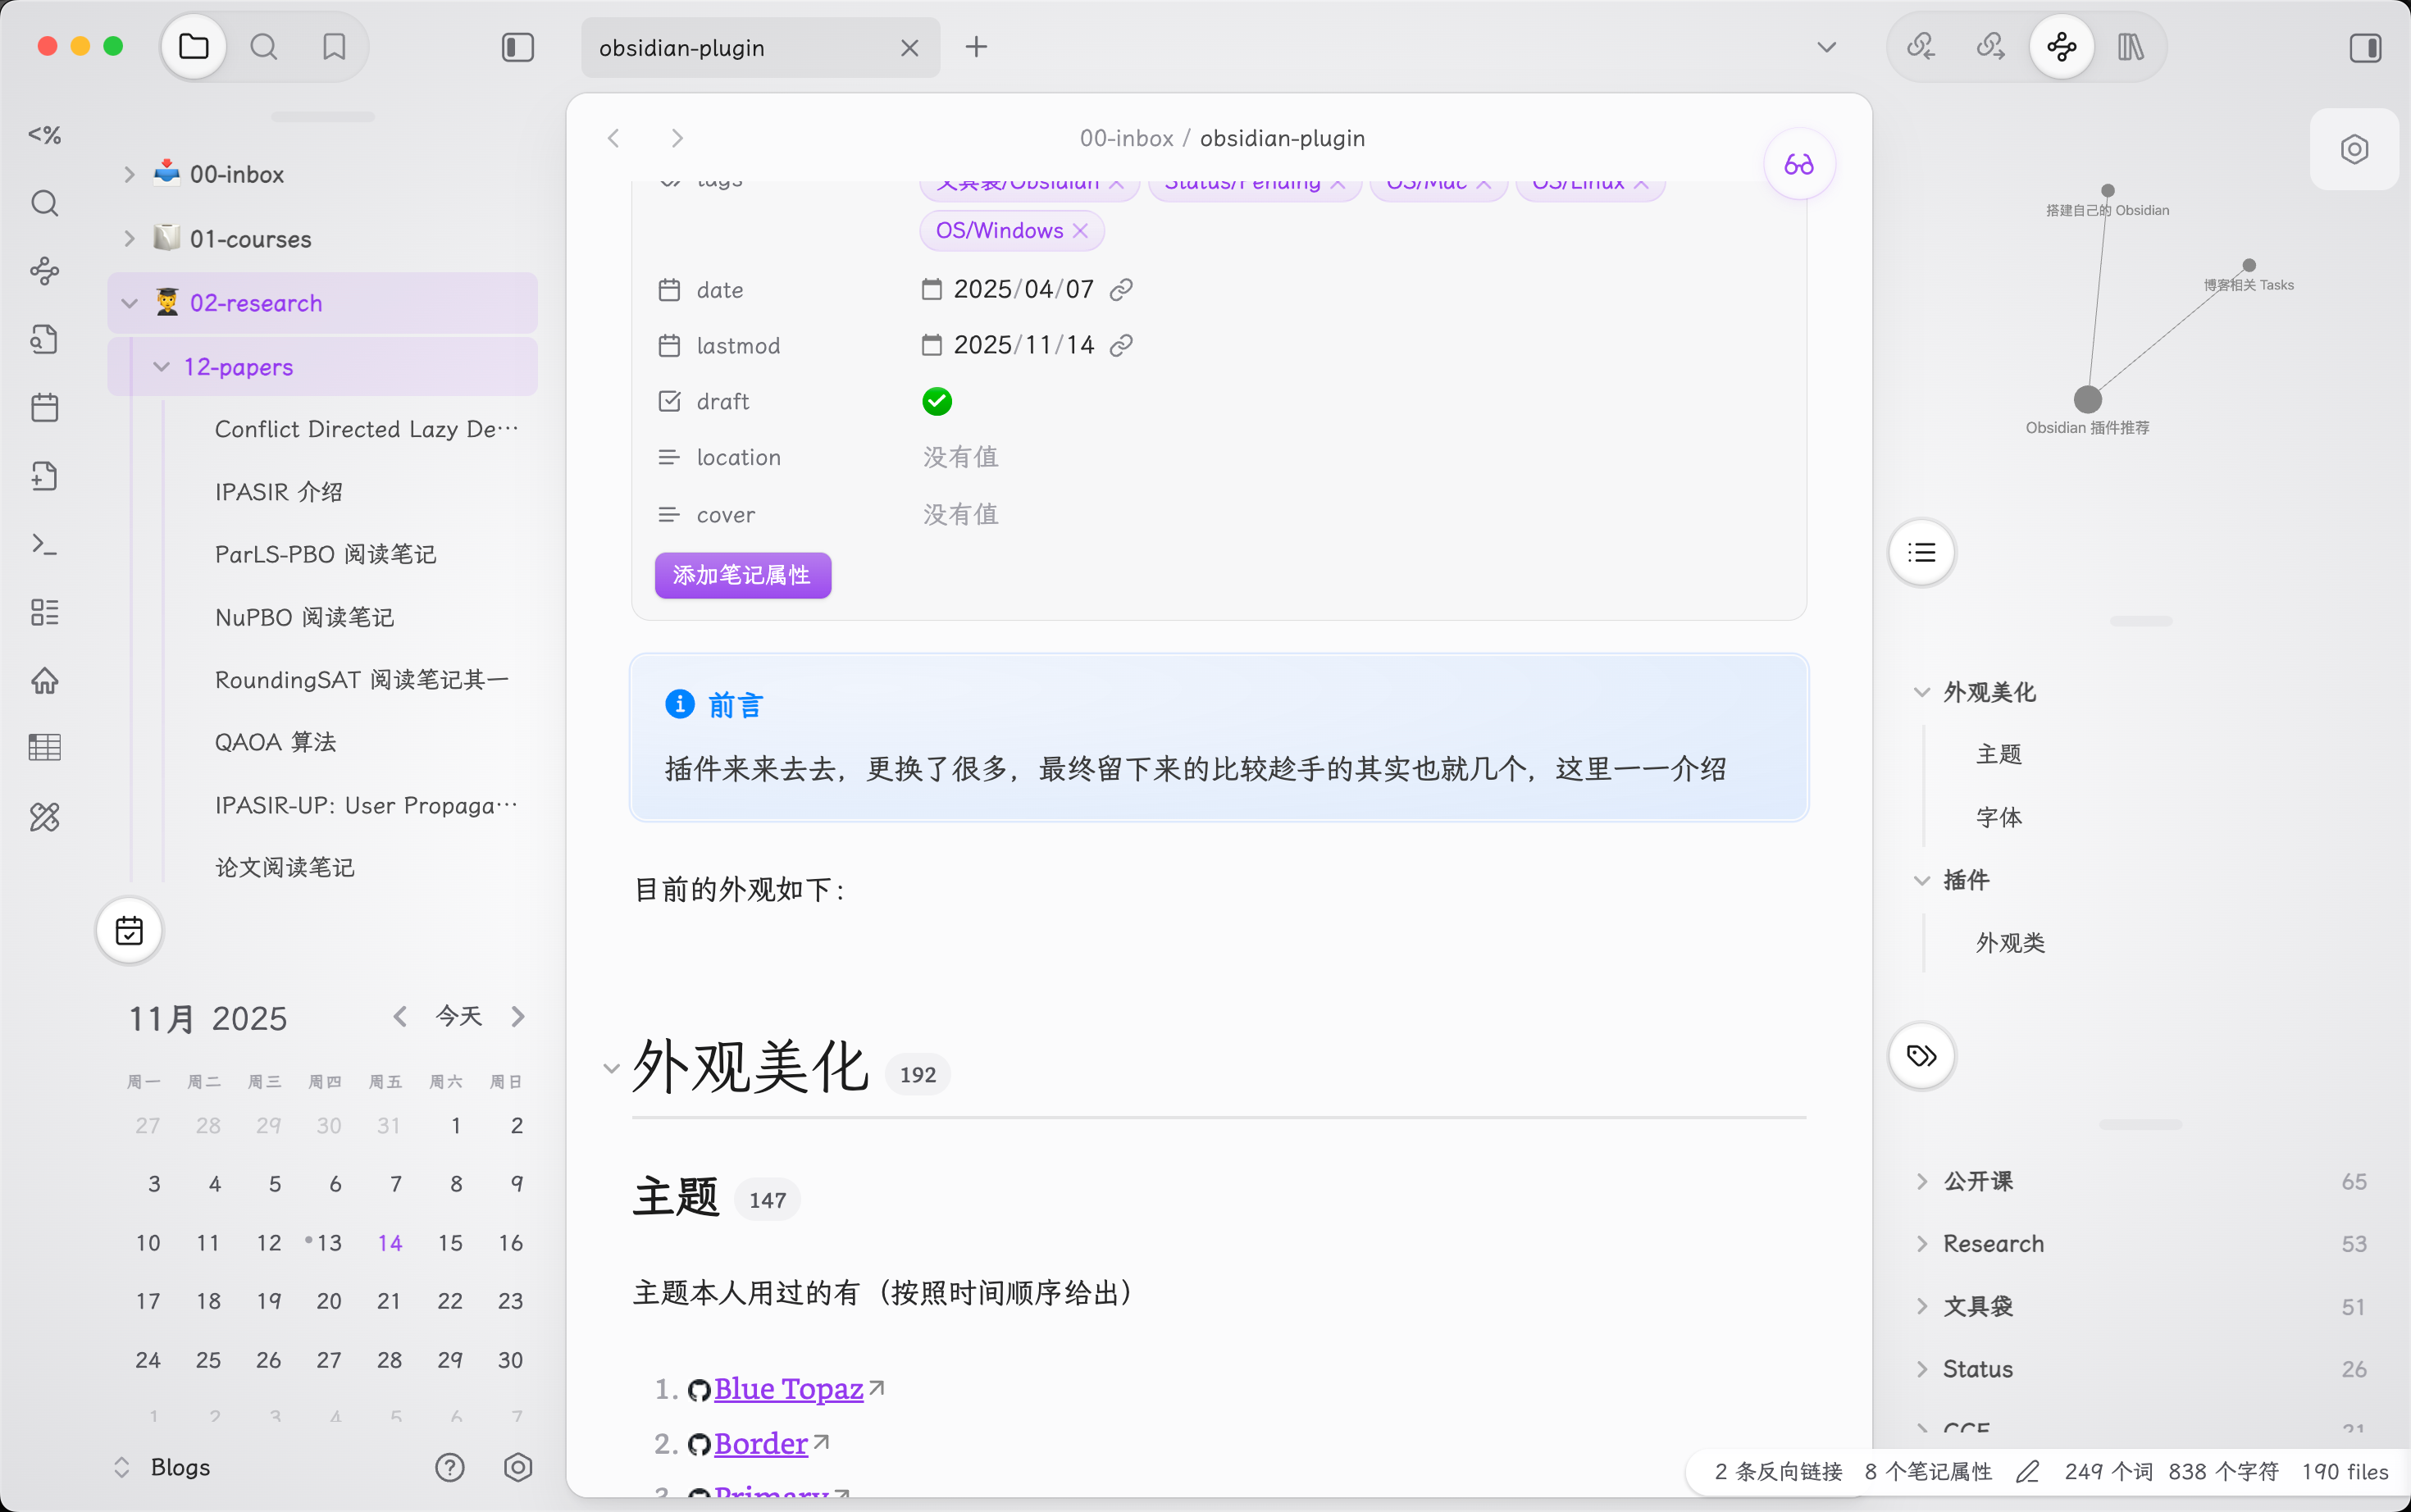
Task: Expand the 00-inbox folder
Action: [130, 175]
